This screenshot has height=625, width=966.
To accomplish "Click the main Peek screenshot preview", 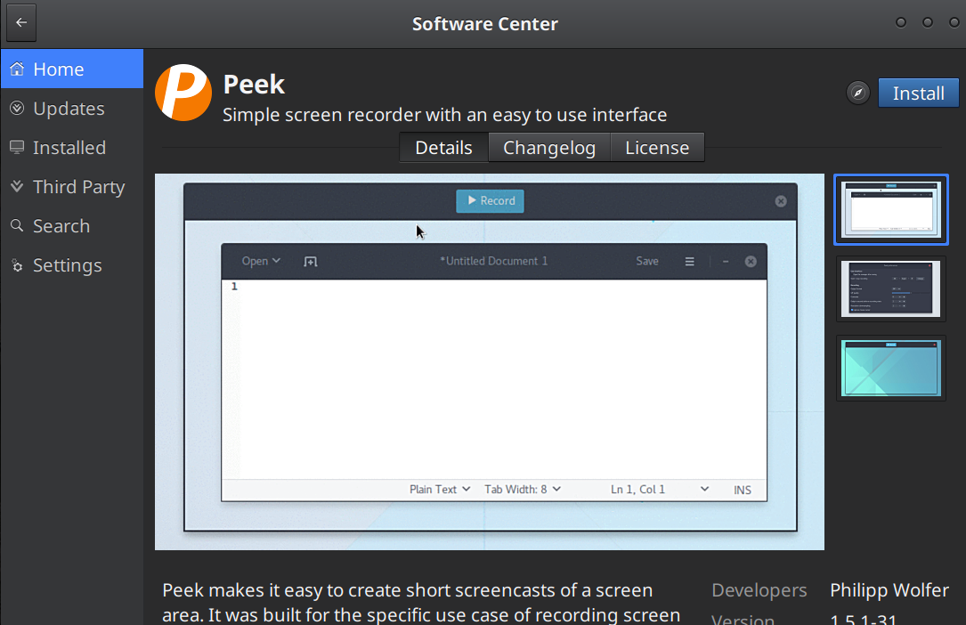I will 489,362.
